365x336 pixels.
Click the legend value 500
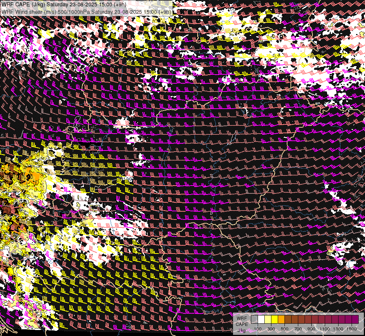click(x=284, y=329)
